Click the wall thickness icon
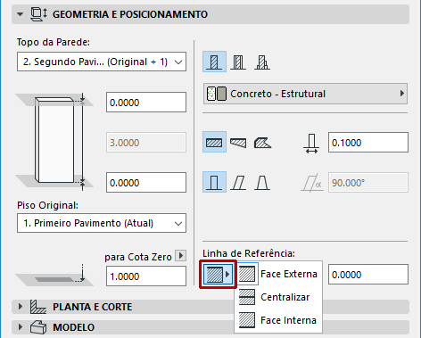This screenshot has height=338, width=421. (x=311, y=144)
